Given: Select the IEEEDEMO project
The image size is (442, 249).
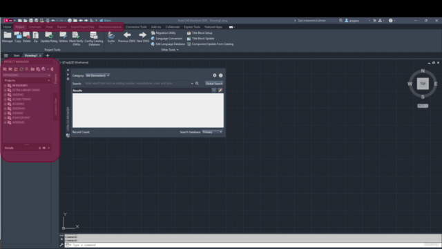Looking at the screenshot, I should point(19,109).
